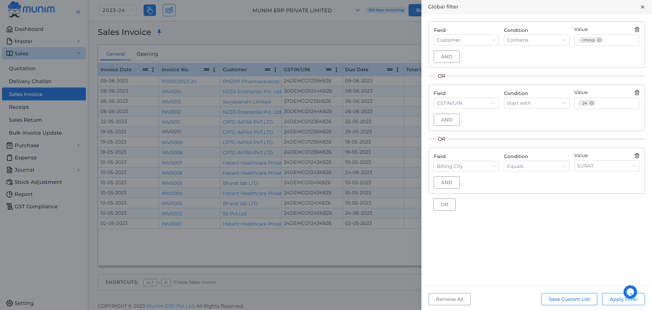Select the General tab
Image resolution: width=652 pixels, height=310 pixels.
tap(115, 54)
